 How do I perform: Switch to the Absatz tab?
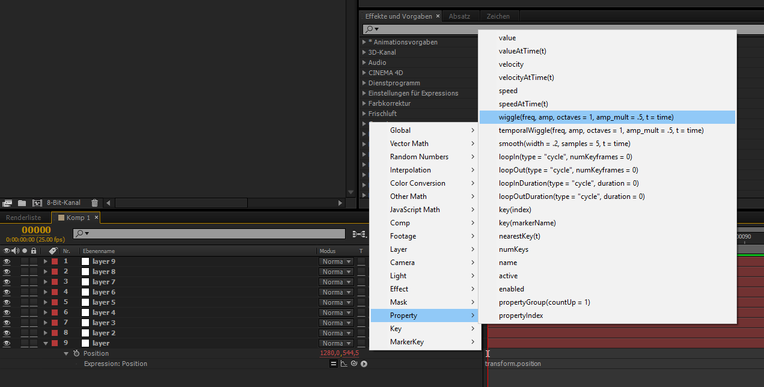(459, 16)
